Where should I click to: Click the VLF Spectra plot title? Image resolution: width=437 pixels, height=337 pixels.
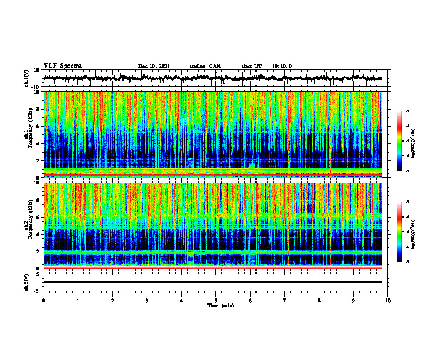tap(62, 66)
